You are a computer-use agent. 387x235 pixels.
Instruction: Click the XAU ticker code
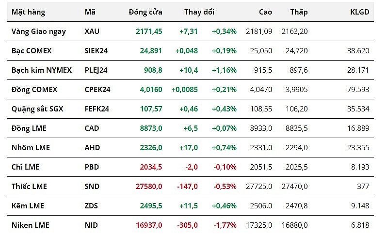[x=92, y=31]
